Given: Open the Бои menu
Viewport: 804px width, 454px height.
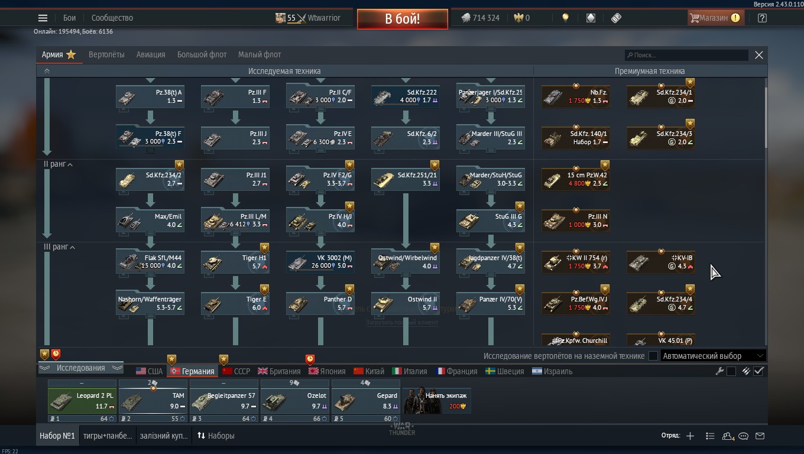Looking at the screenshot, I should pyautogui.click(x=70, y=18).
